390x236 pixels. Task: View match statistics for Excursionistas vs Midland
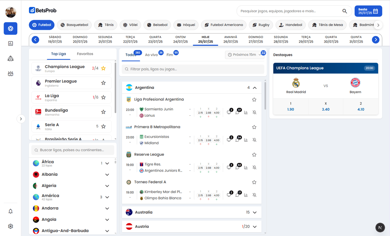click(x=246, y=140)
